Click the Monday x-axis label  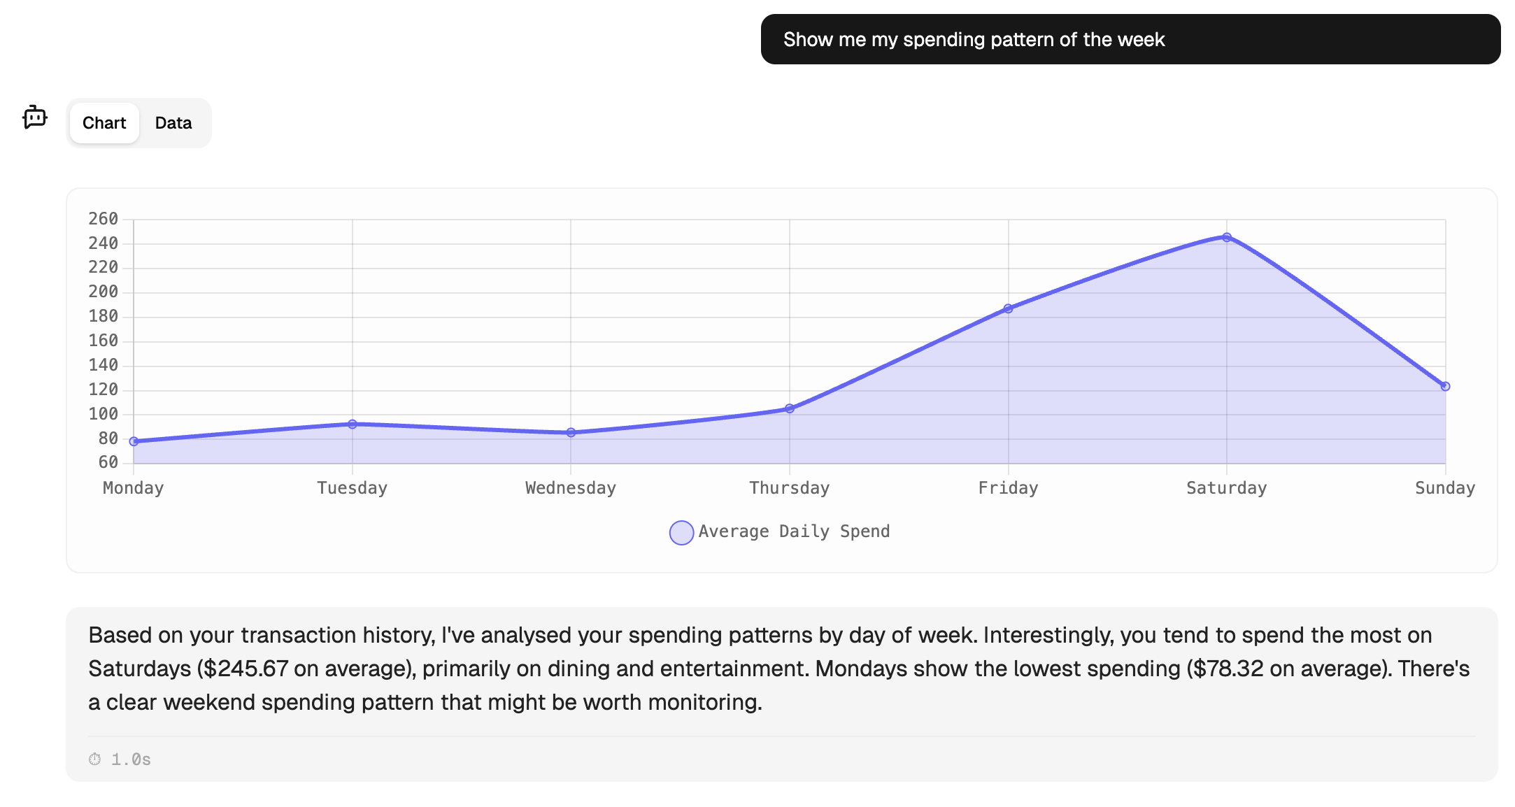tap(133, 488)
